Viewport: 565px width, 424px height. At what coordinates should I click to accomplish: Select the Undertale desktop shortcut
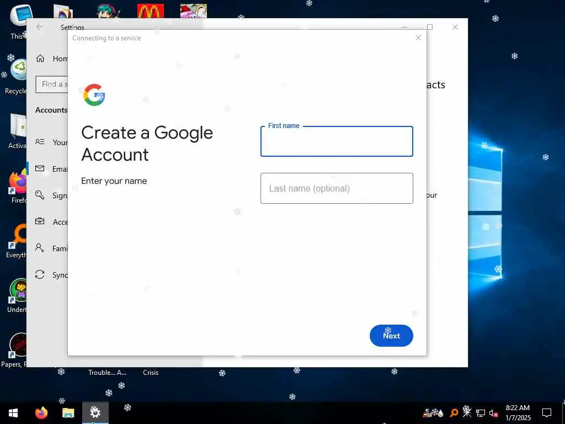point(17,296)
